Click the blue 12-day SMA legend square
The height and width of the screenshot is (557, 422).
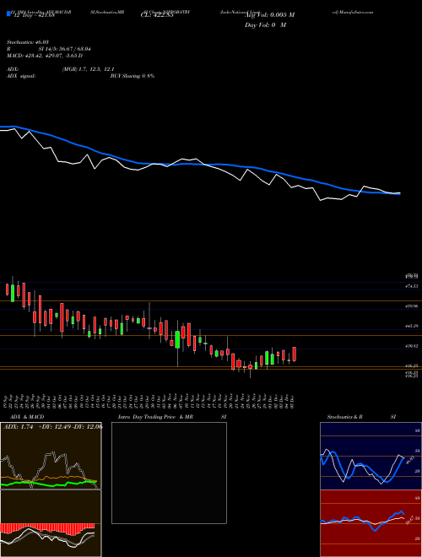tap(8, 14)
